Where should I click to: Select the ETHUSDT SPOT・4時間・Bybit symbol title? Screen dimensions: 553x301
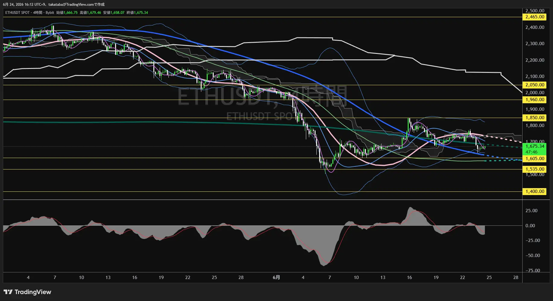point(30,13)
